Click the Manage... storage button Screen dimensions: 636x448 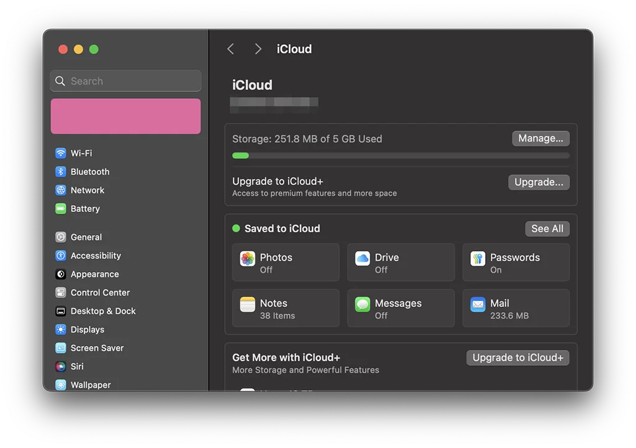click(x=541, y=139)
